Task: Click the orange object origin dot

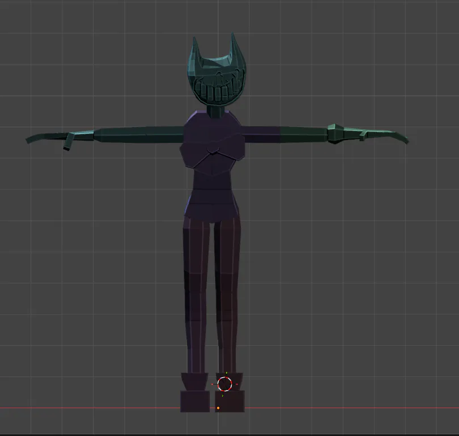Action: coord(218,408)
